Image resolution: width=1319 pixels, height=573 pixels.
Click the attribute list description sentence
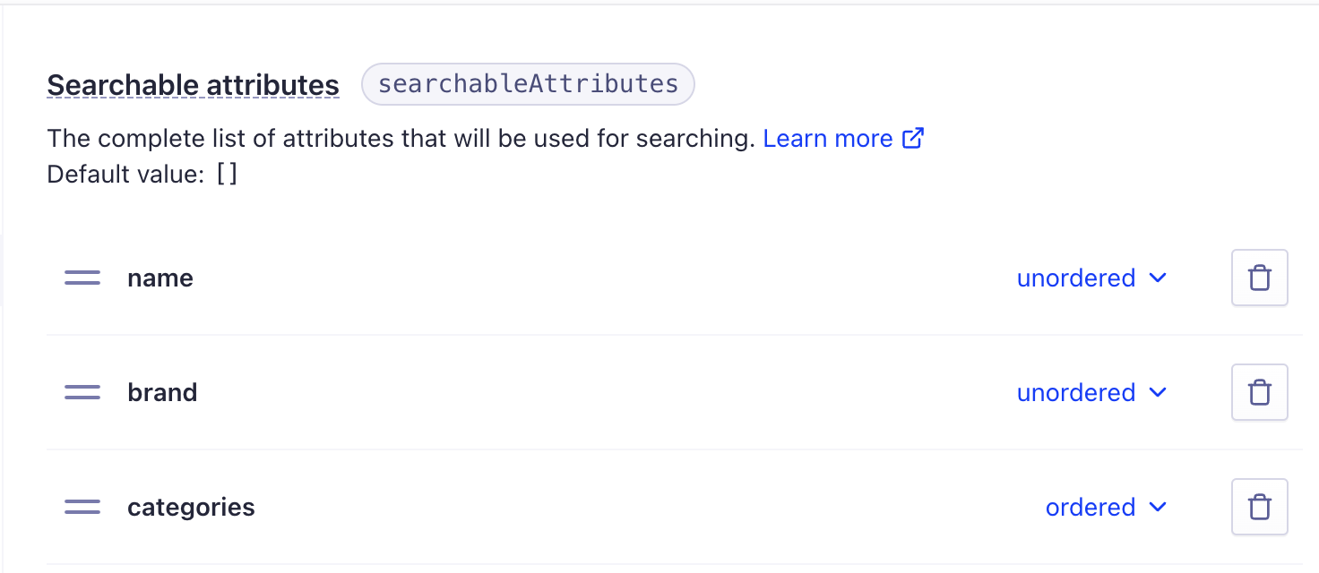click(401, 139)
